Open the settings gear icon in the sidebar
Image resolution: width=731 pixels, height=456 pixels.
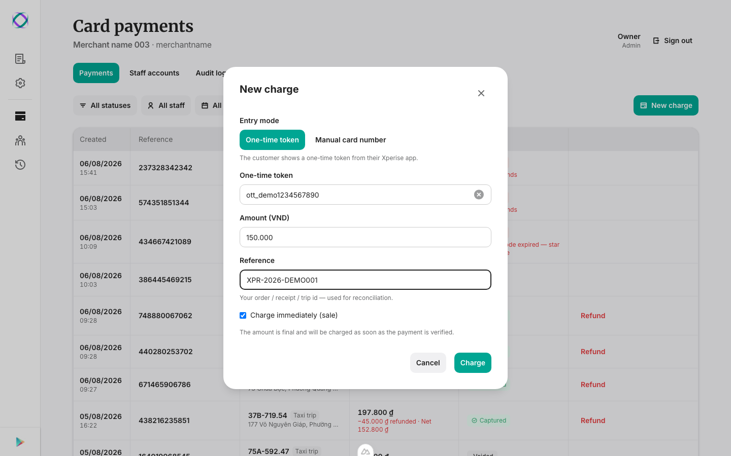[x=20, y=83]
